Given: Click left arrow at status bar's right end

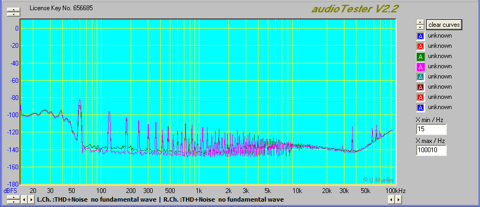Looking at the screenshot, I should (391, 200).
